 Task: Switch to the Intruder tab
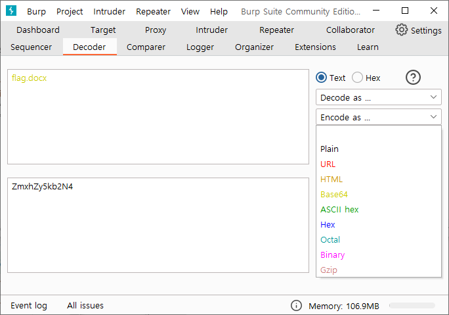211,30
